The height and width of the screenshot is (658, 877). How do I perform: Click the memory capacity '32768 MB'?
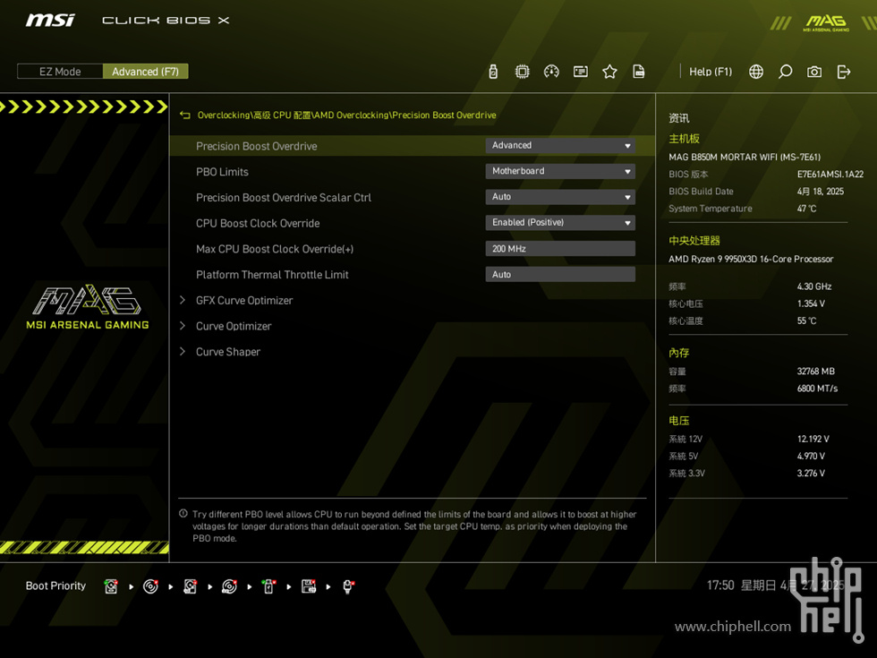pyautogui.click(x=815, y=372)
